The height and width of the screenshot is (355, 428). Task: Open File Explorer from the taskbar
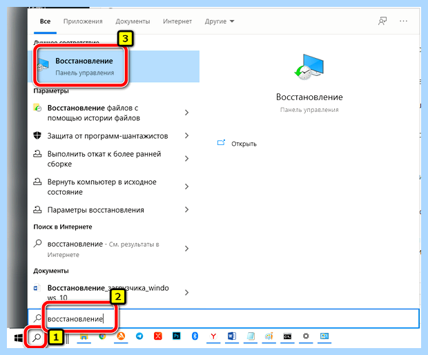coord(84,337)
